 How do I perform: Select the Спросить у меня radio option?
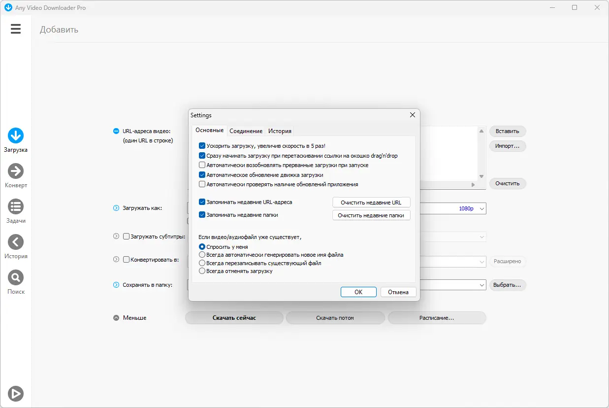pyautogui.click(x=202, y=247)
